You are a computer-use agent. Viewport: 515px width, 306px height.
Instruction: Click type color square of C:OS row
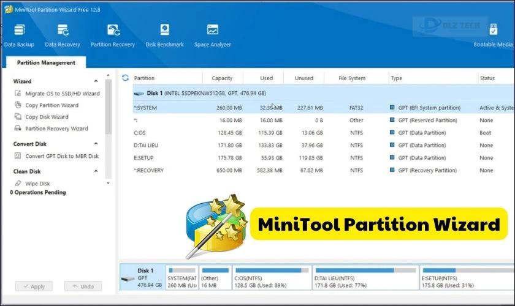pos(392,133)
